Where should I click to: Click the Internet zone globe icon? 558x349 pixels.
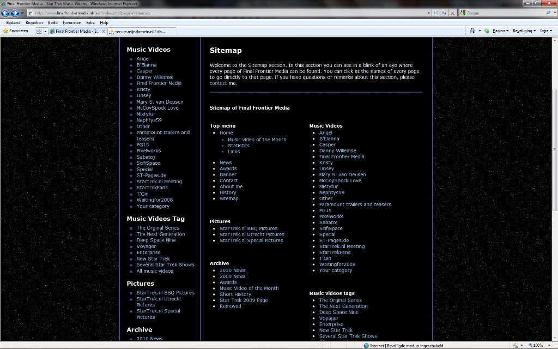point(366,345)
